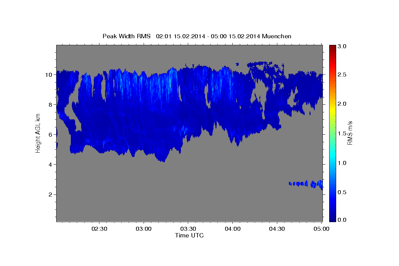Image resolution: width=399 pixels, height=266 pixels.
Task: Click the '03:00' time axis label
Action: [x=144, y=229]
